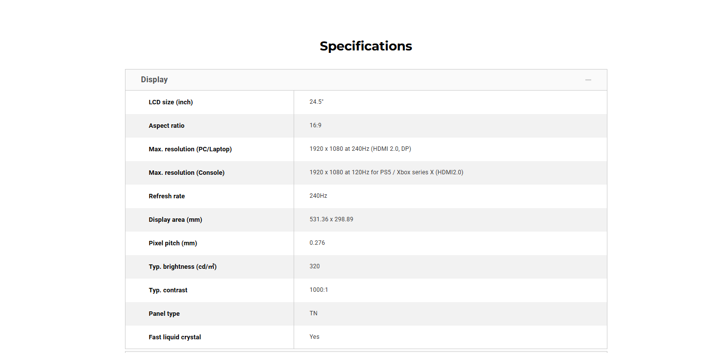Image resolution: width=728 pixels, height=353 pixels.
Task: Click the 24.5" LCD size value
Action: [x=316, y=102]
